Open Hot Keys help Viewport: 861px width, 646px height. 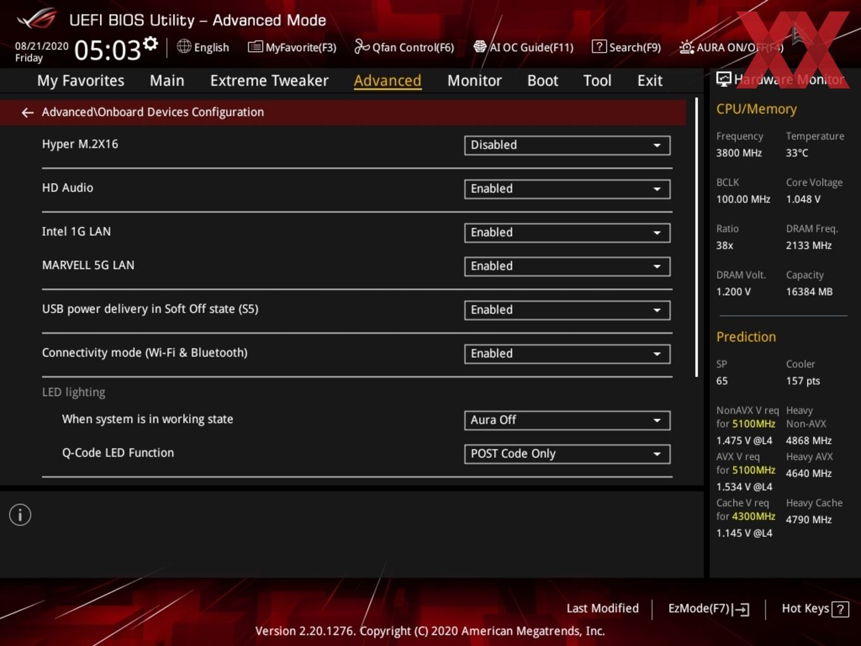click(815, 609)
